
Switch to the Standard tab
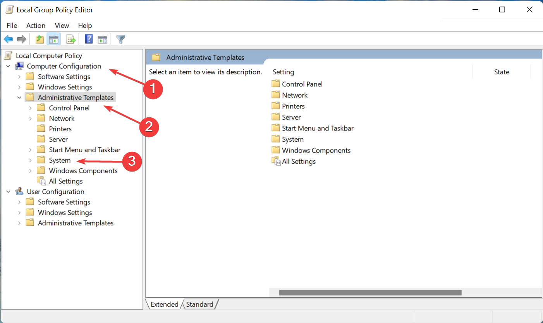199,304
